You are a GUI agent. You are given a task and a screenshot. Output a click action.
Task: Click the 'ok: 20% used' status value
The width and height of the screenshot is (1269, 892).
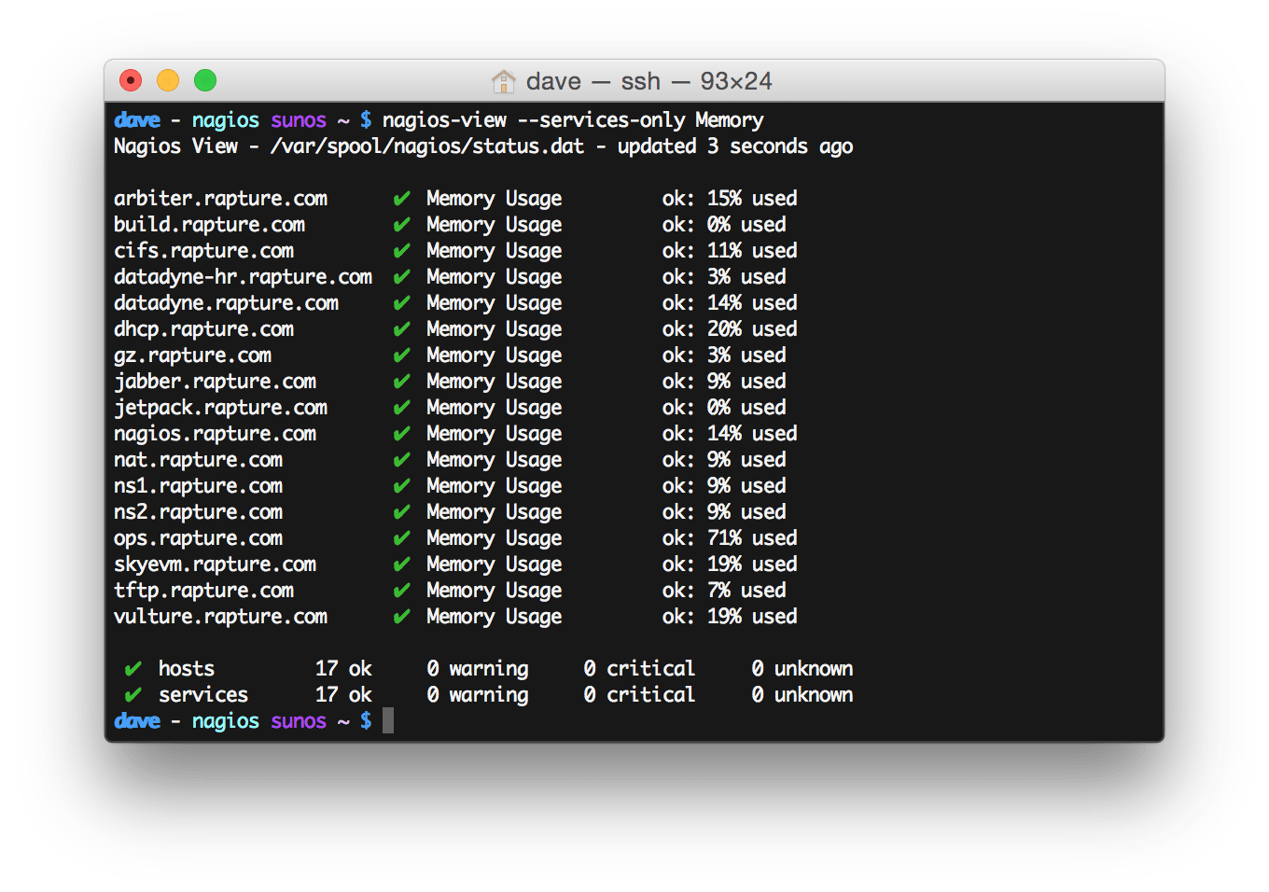[x=730, y=329]
